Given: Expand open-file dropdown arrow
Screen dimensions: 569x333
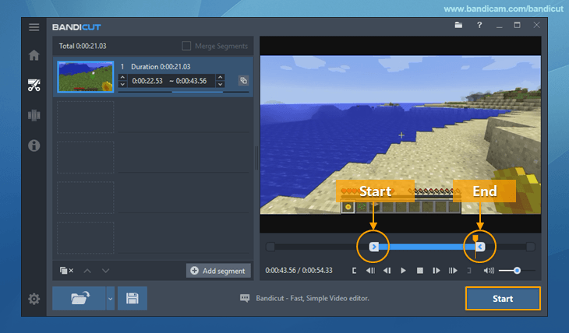Looking at the screenshot, I should [111, 298].
